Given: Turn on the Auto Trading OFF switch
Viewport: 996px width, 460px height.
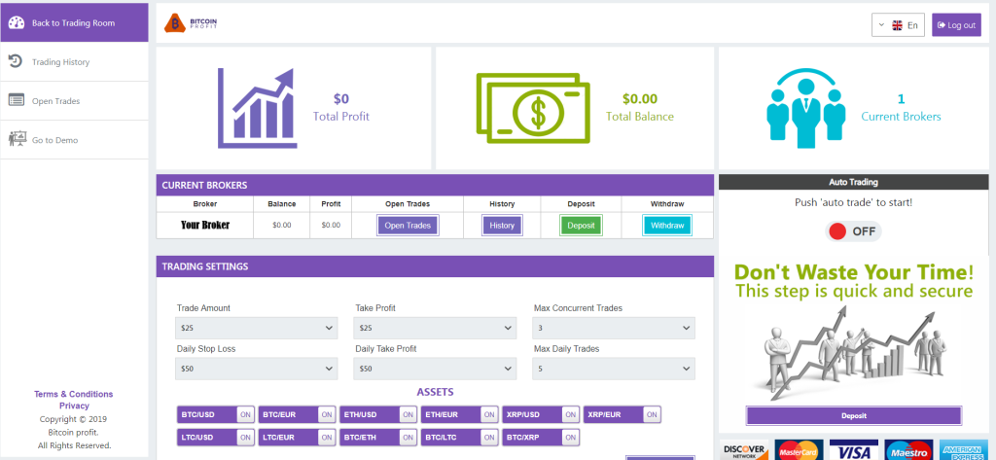Looking at the screenshot, I should [851, 231].
